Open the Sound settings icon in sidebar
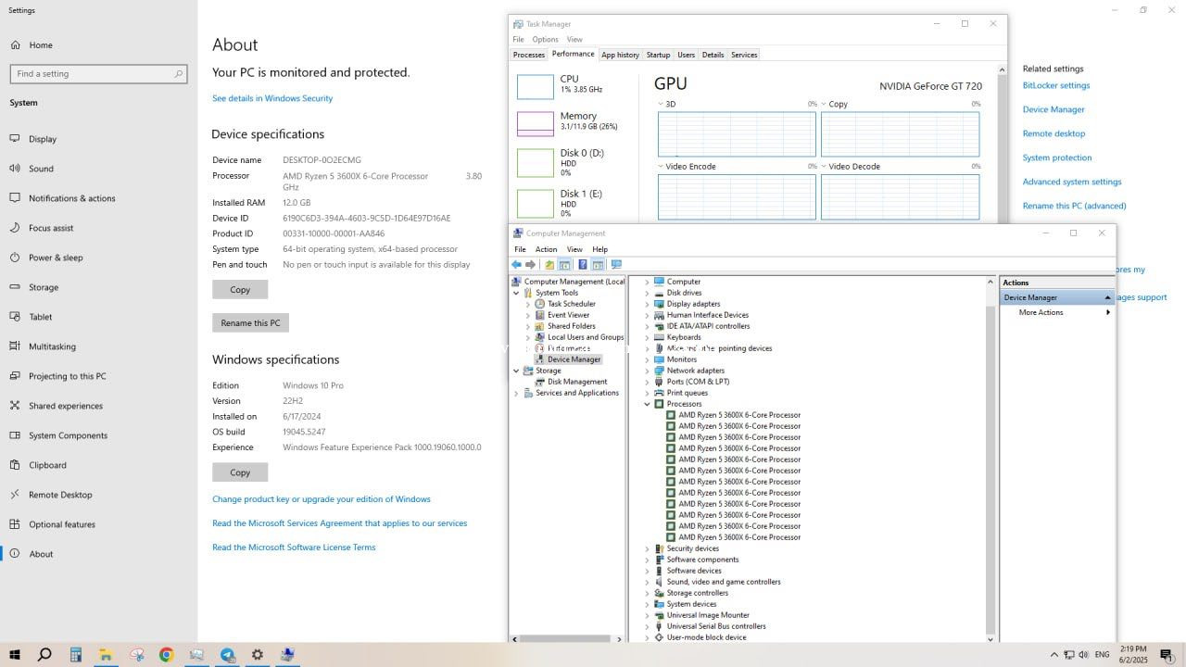Viewport: 1186px width, 667px height. pos(15,169)
